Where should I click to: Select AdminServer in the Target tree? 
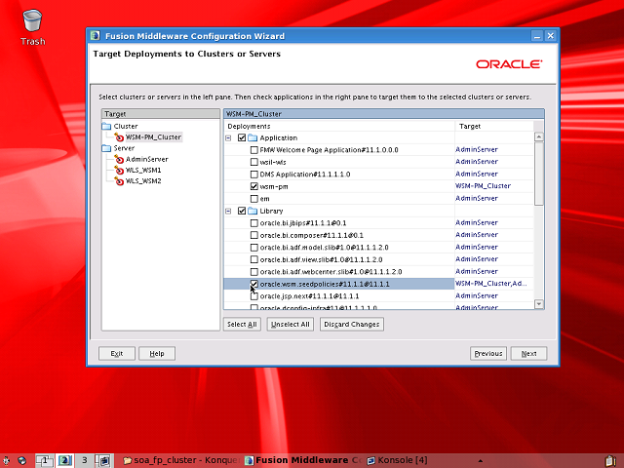point(147,159)
